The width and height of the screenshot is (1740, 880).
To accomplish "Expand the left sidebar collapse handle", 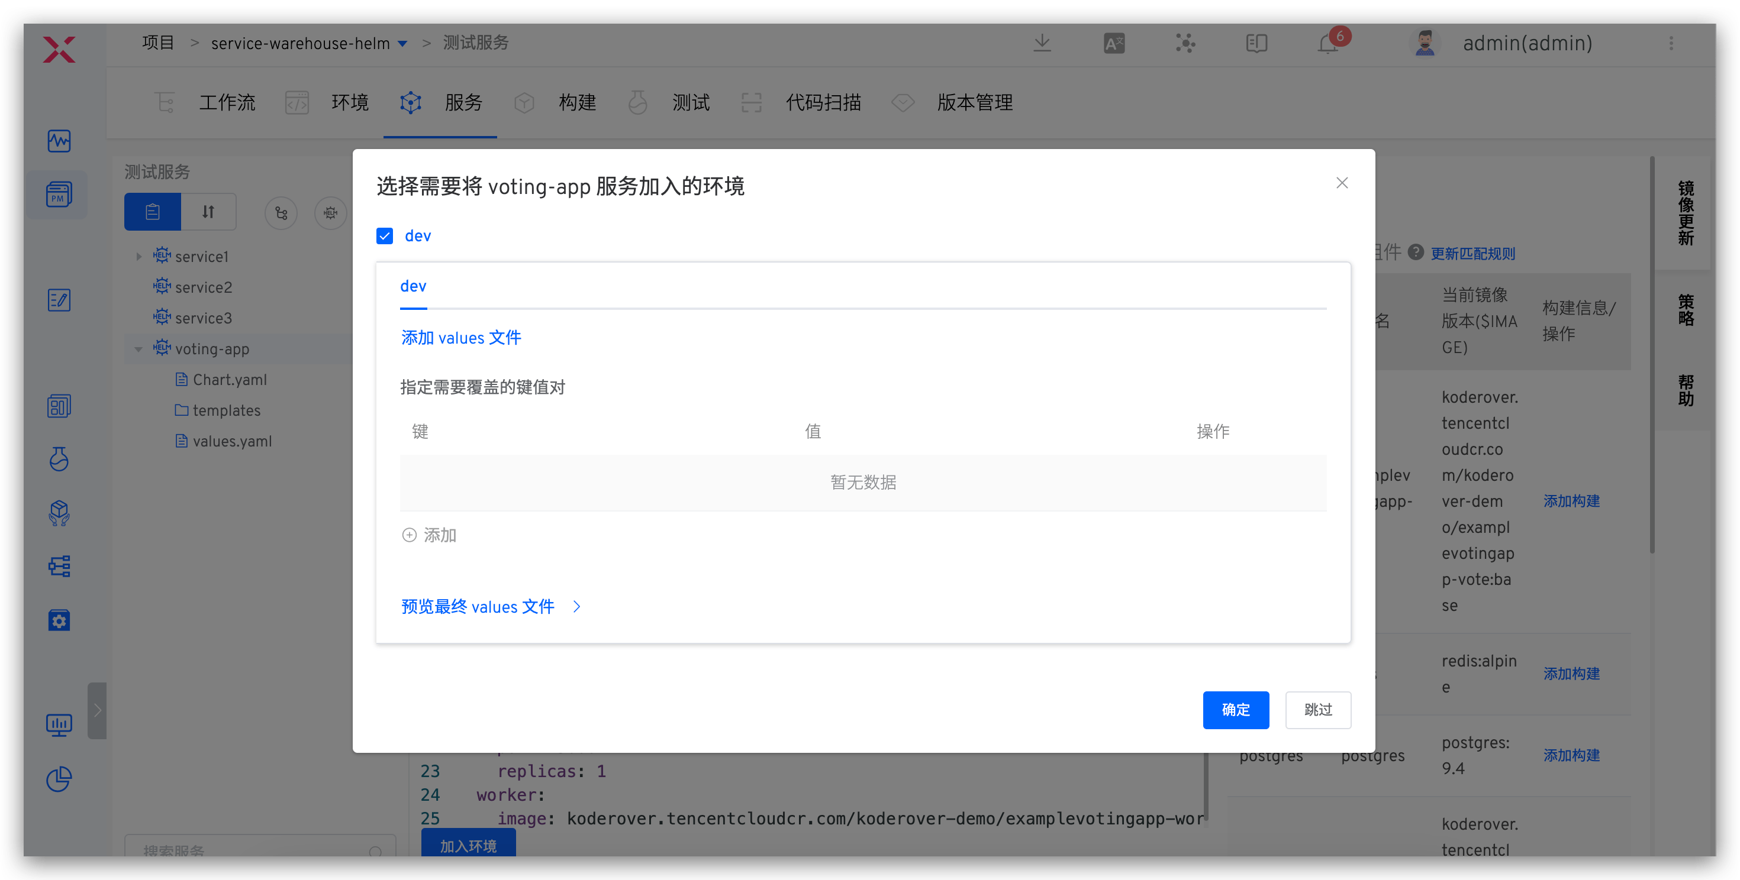I will point(96,711).
